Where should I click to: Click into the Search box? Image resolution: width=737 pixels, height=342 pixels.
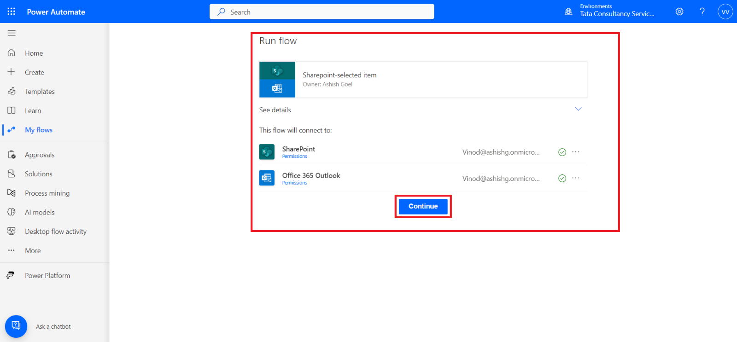click(322, 12)
